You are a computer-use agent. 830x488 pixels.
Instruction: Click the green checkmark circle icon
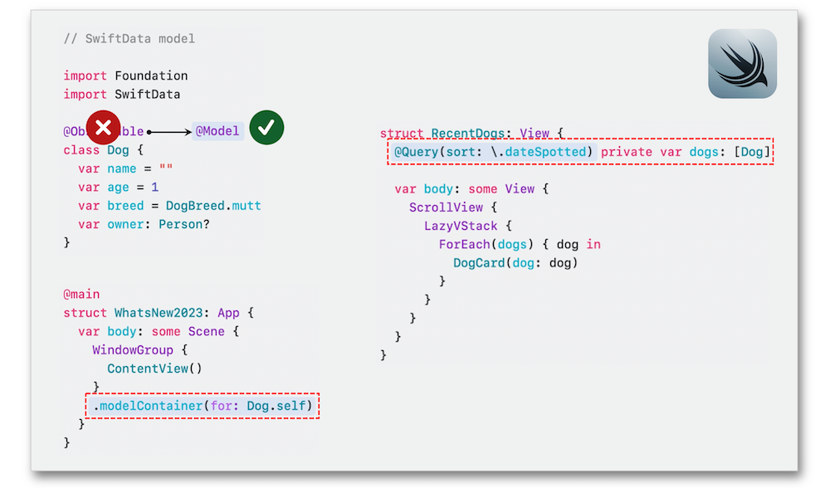tap(266, 128)
